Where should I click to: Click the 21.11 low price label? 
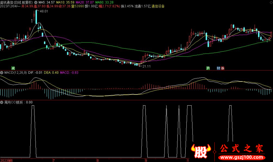tap(146, 66)
